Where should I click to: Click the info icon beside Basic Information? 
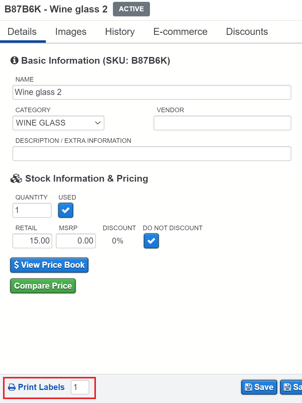(14, 60)
